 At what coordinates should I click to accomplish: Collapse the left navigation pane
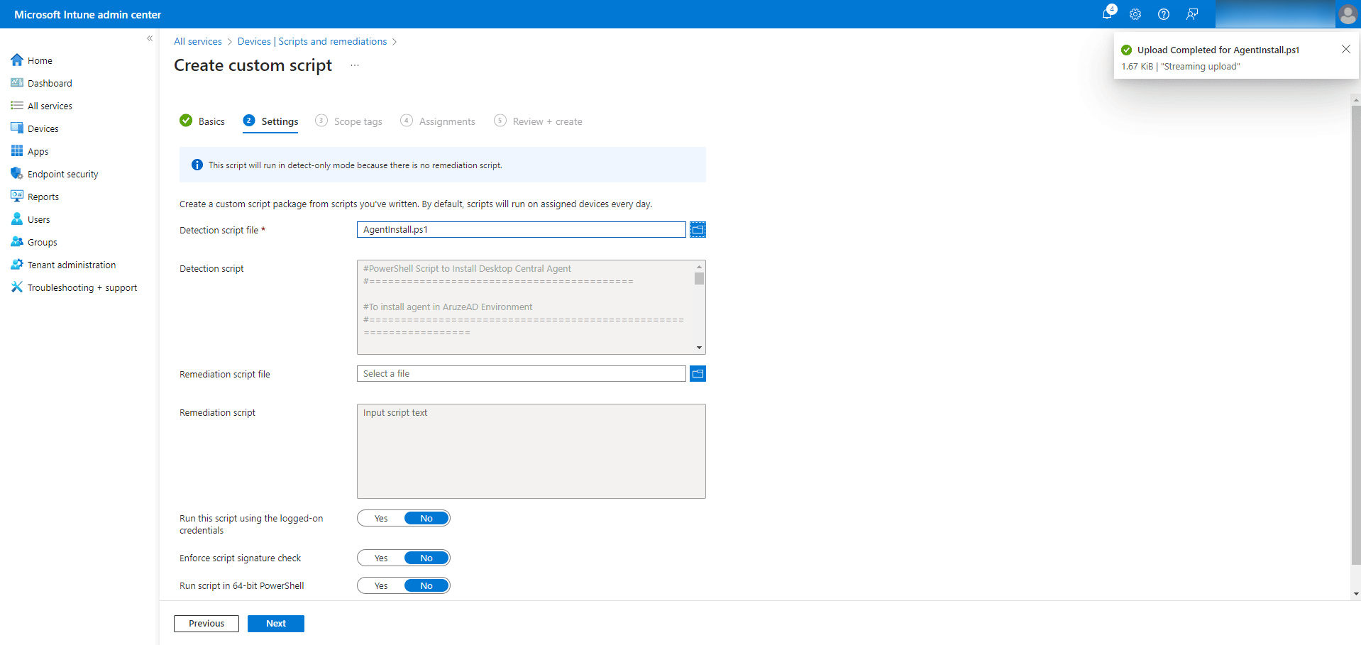coord(150,38)
